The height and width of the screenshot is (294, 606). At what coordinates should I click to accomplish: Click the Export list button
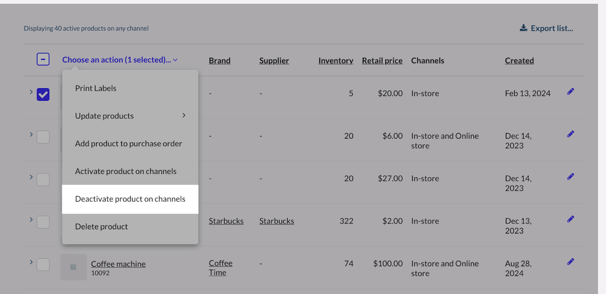tap(546, 28)
